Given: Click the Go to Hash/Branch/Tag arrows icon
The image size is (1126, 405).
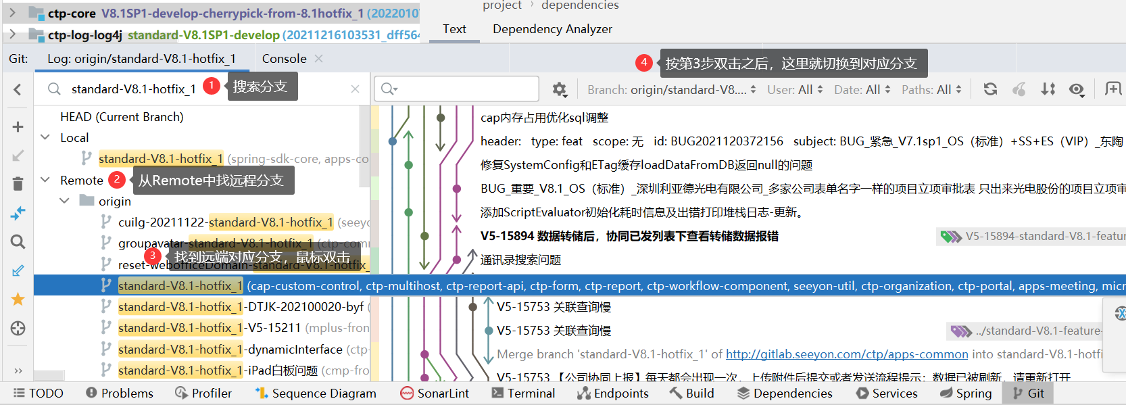Looking at the screenshot, I should click(x=1048, y=89).
